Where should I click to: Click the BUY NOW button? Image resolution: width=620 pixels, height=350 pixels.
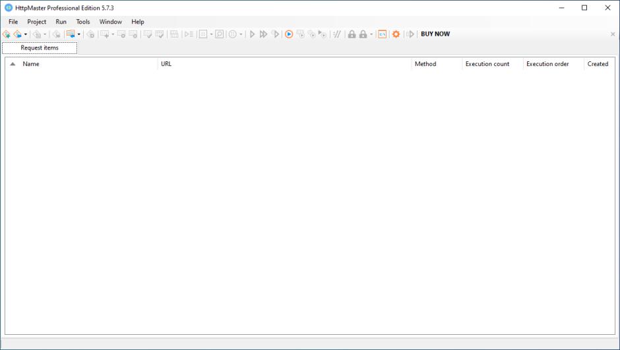click(x=435, y=34)
